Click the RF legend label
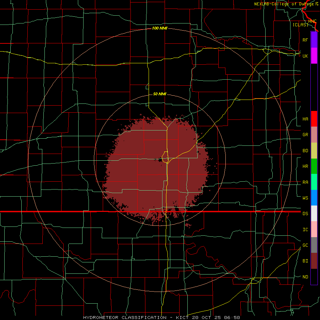 point(305,40)
